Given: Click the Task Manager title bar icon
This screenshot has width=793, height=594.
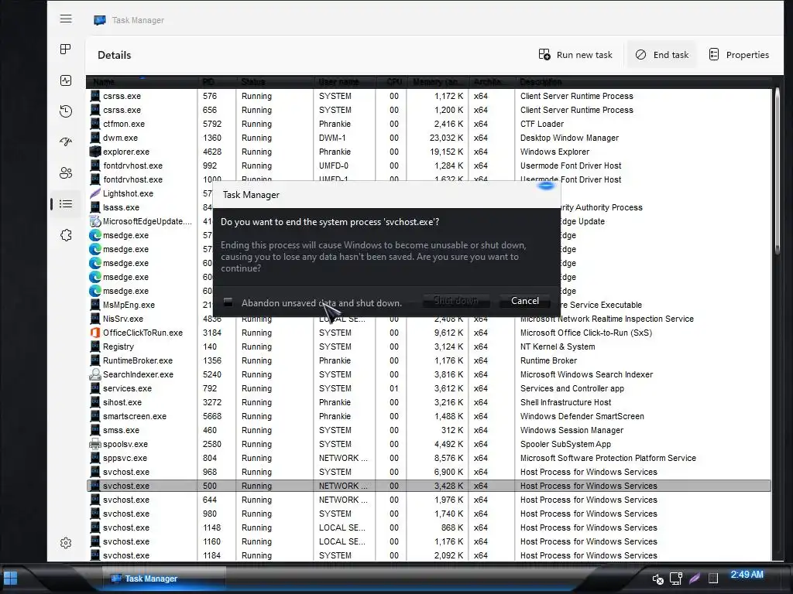Looking at the screenshot, I should [x=100, y=20].
